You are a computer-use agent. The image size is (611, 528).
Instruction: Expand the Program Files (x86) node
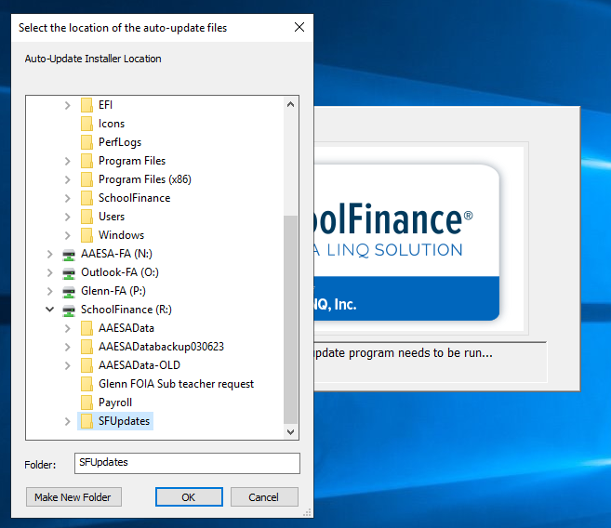(x=67, y=179)
